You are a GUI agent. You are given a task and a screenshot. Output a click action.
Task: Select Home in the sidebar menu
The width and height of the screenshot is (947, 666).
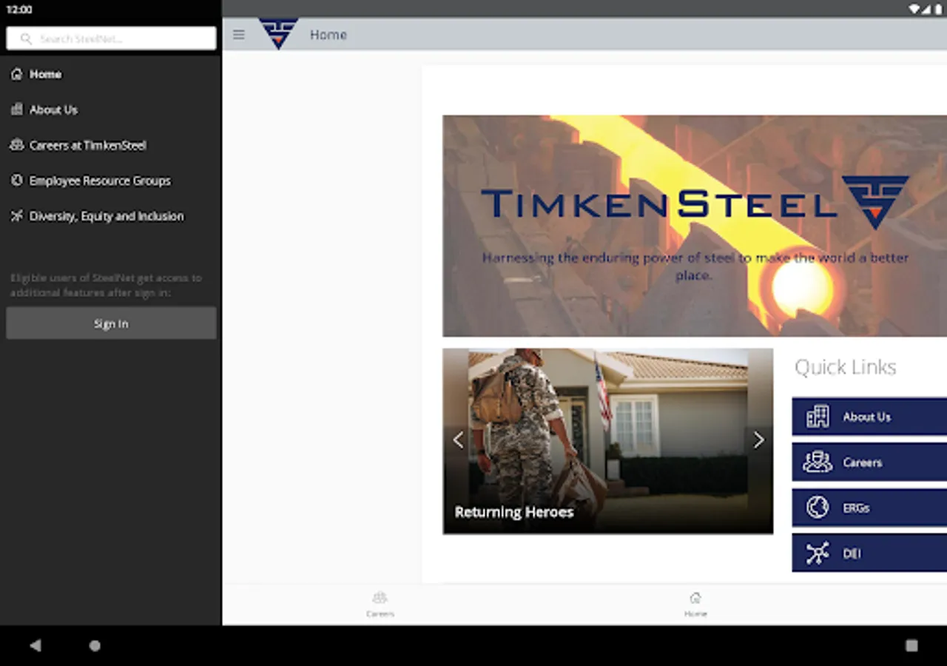111,74
